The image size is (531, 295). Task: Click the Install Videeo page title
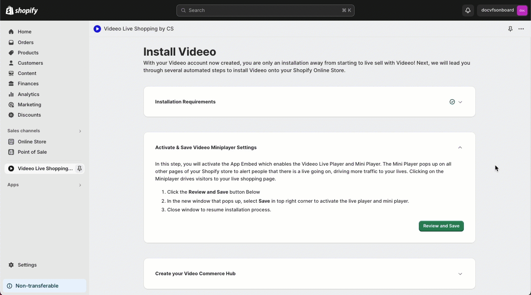[180, 52]
